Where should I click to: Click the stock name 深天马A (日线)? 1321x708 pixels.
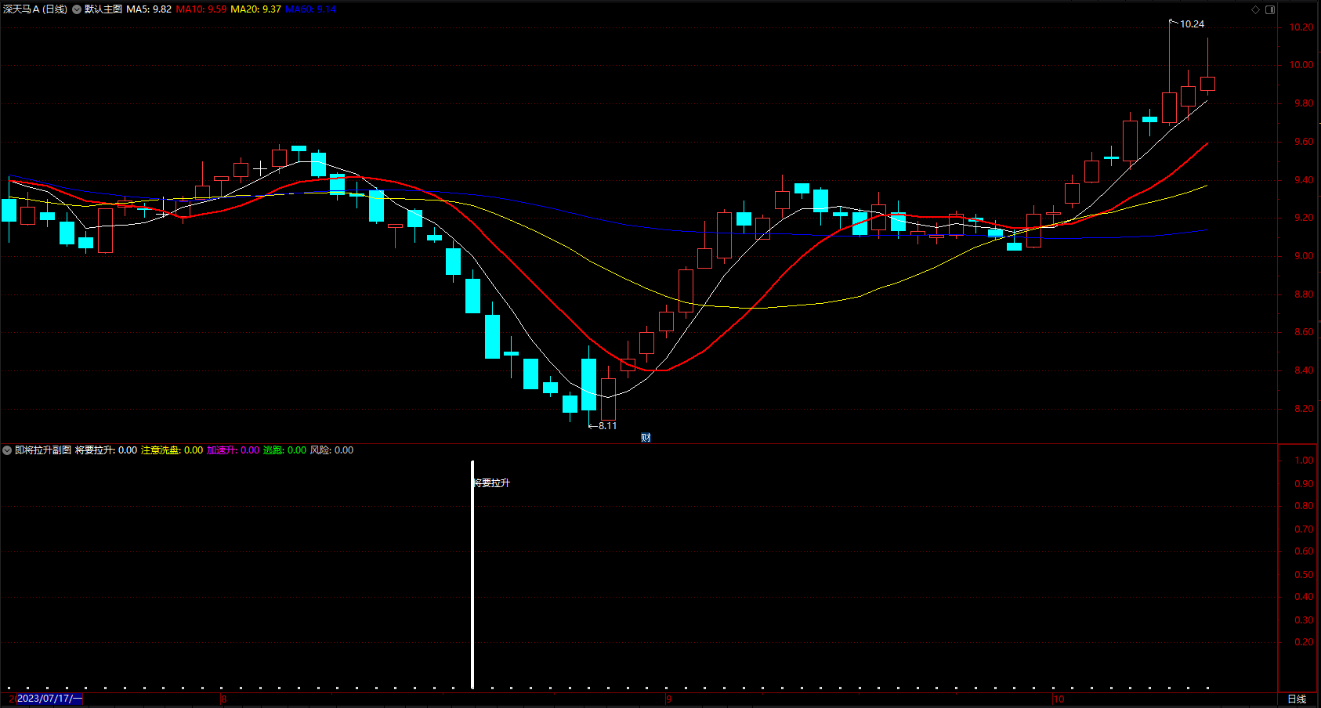point(35,9)
